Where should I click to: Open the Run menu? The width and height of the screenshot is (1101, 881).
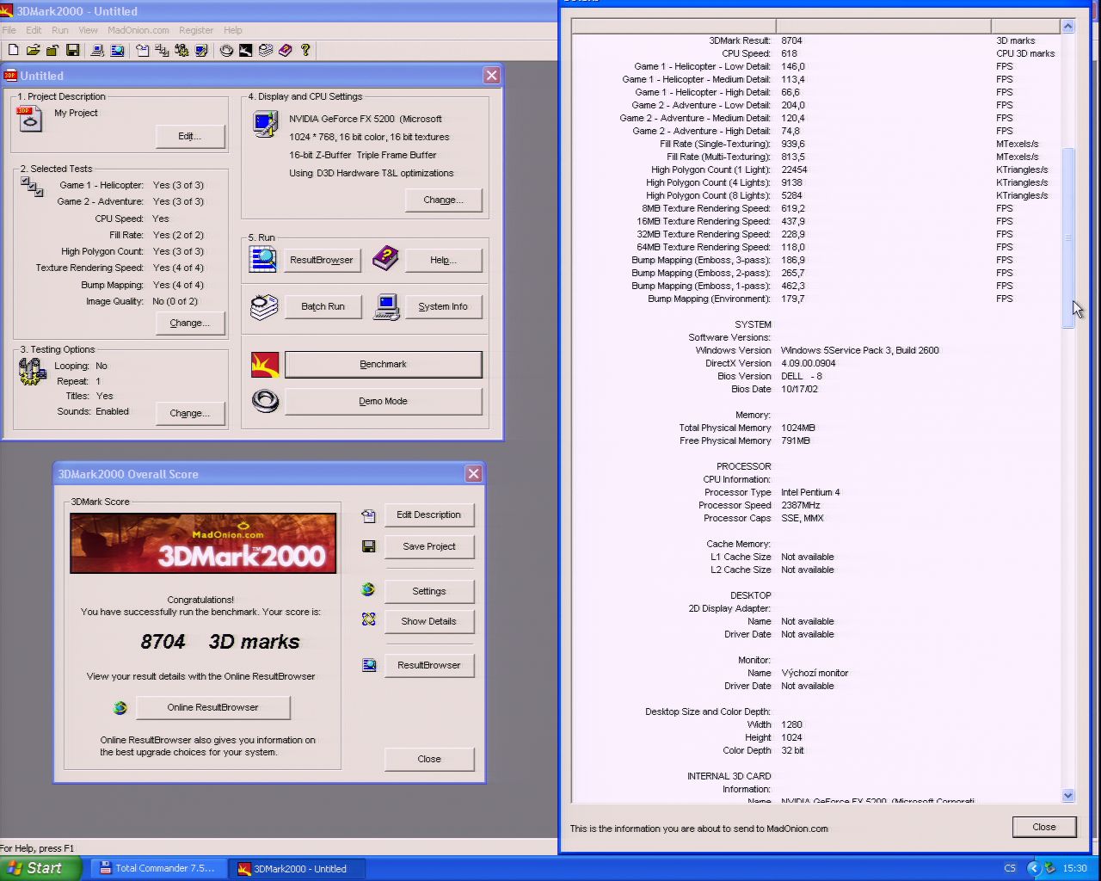tap(60, 30)
